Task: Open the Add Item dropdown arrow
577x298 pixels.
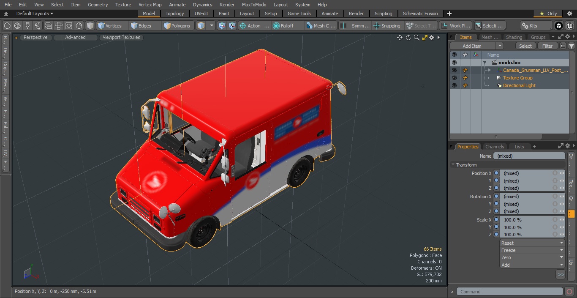Action: point(500,46)
